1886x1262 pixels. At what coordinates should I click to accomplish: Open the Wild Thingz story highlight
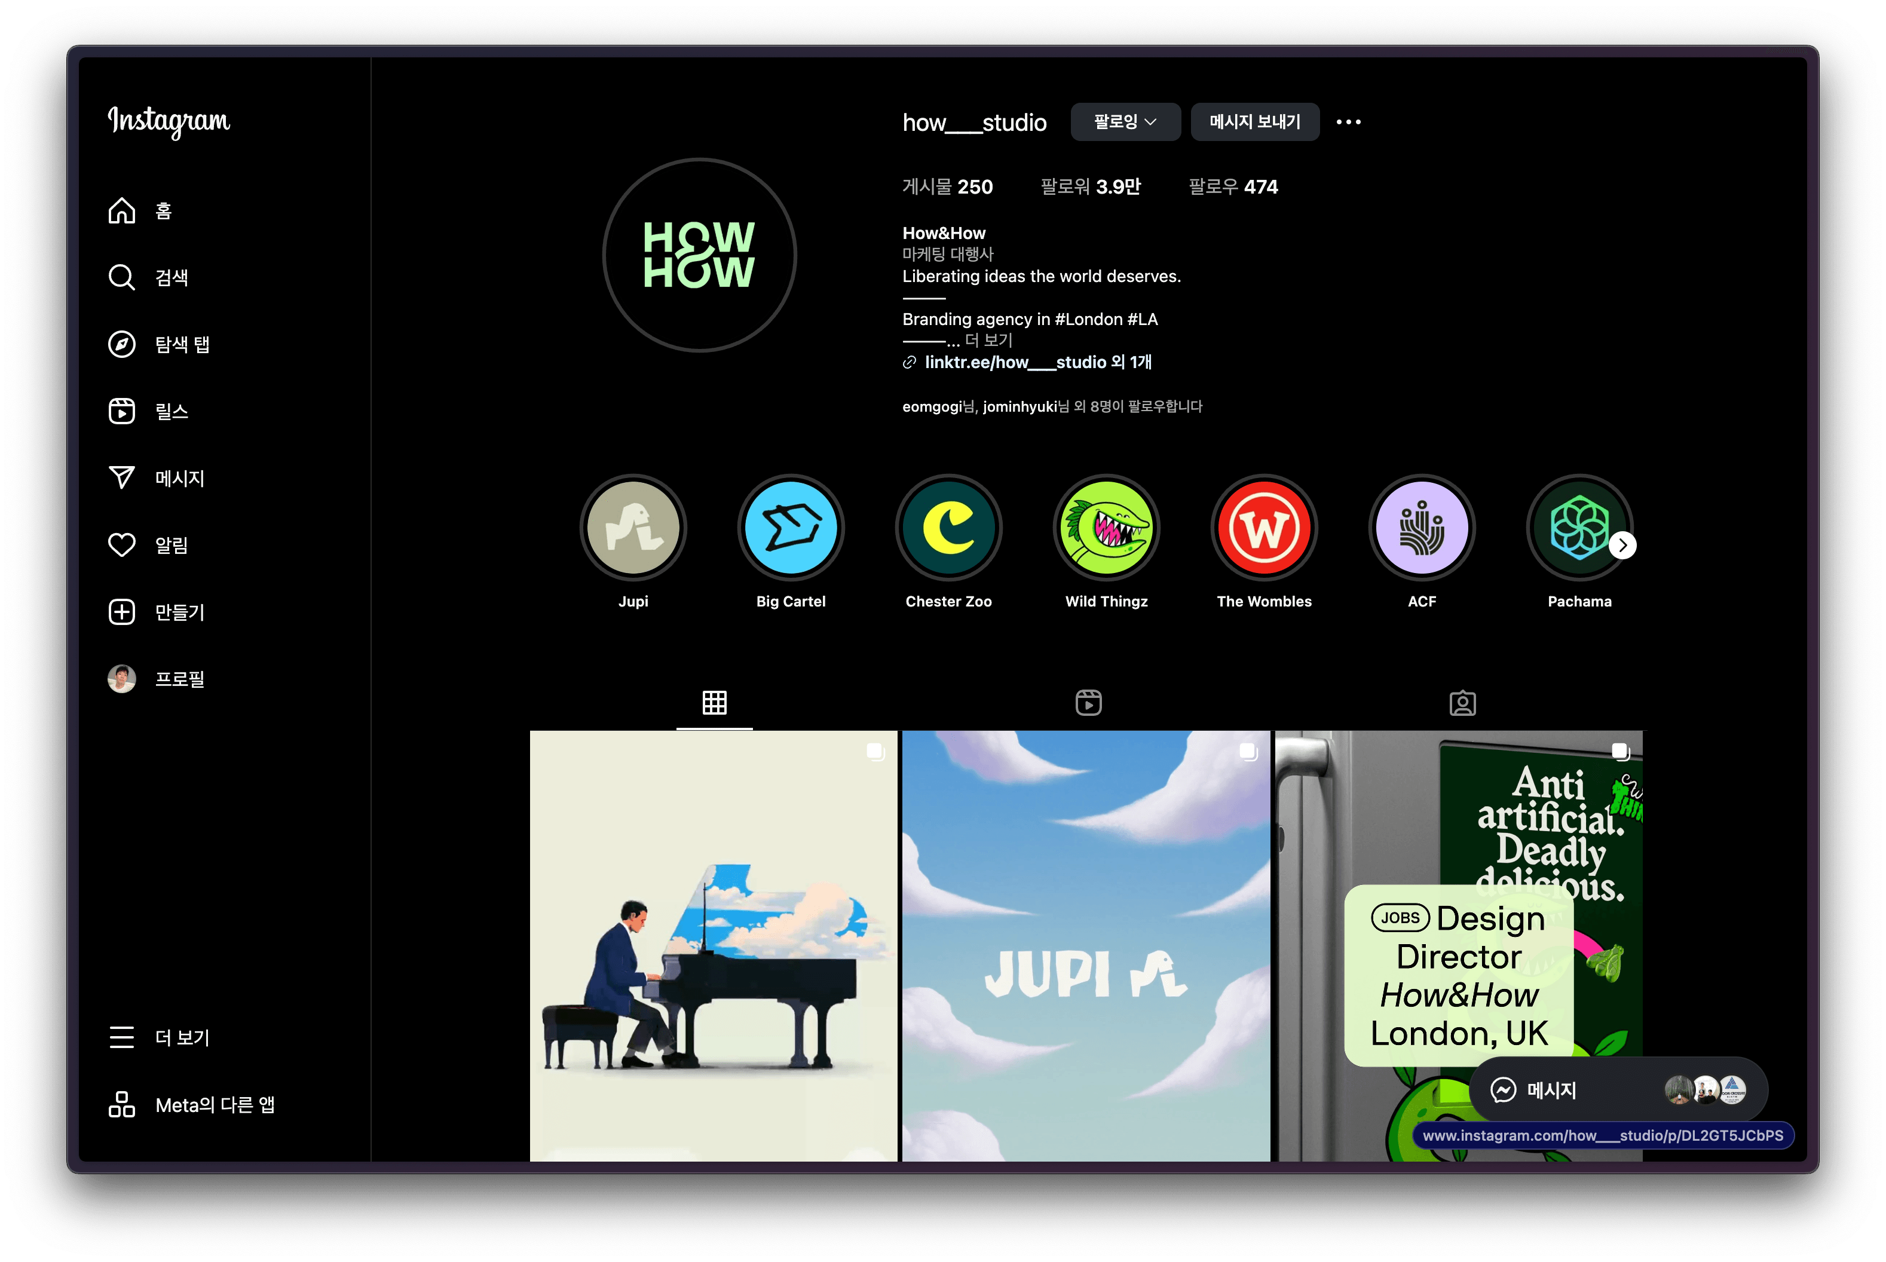point(1106,529)
